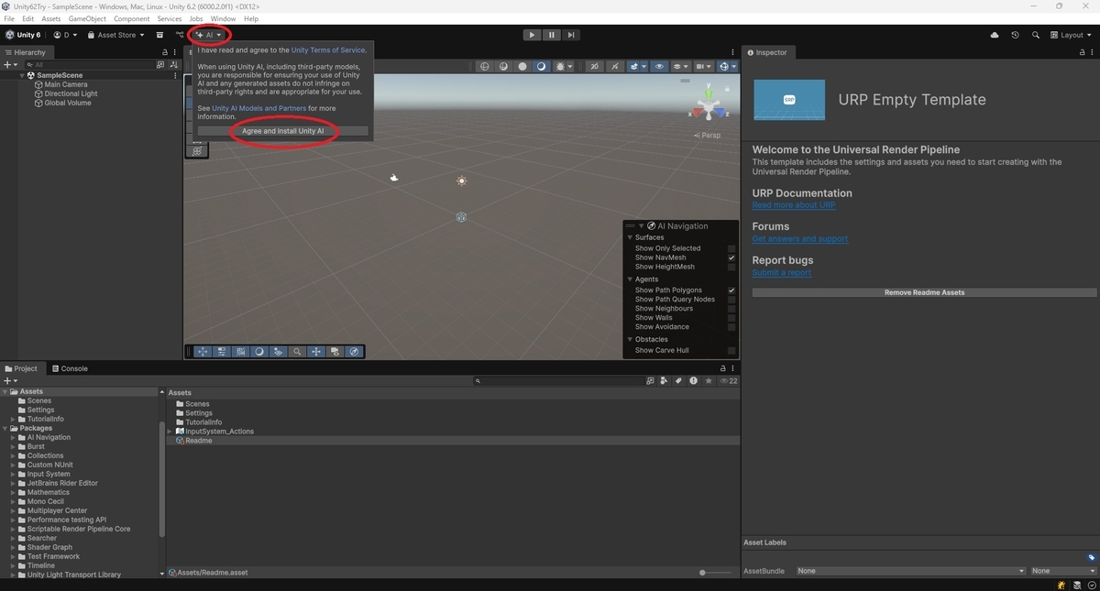The image size is (1100, 591).
Task: Enable Show Avoidance checkbox
Action: (731, 326)
